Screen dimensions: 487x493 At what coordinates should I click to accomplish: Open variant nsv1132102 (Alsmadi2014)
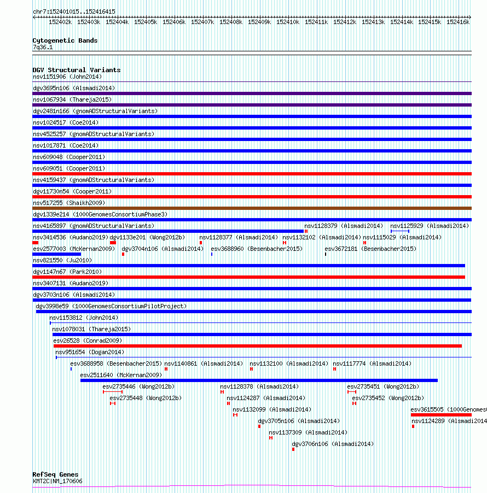(x=322, y=237)
